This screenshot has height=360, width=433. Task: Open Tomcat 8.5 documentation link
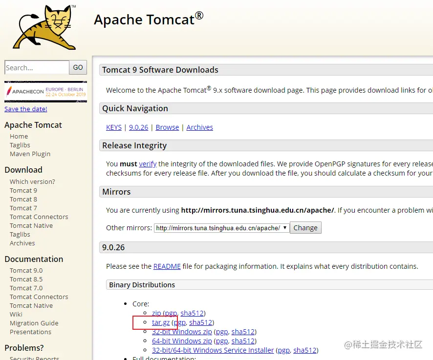click(26, 279)
